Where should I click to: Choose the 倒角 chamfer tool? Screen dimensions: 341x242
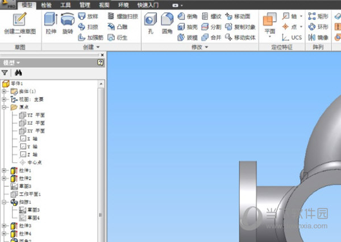(x=188, y=17)
